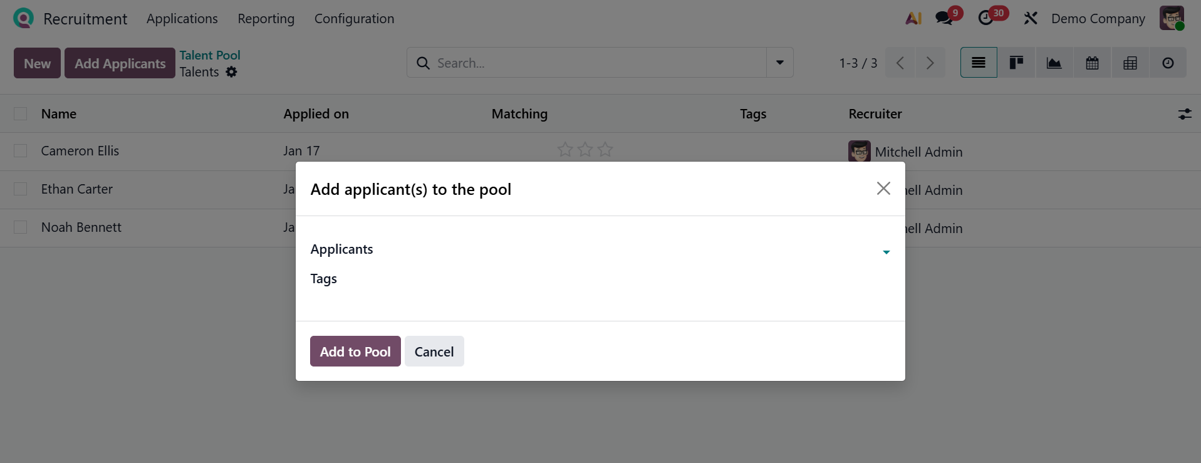Open the AI assistant icon
Viewport: 1201px width, 463px height.
913,19
